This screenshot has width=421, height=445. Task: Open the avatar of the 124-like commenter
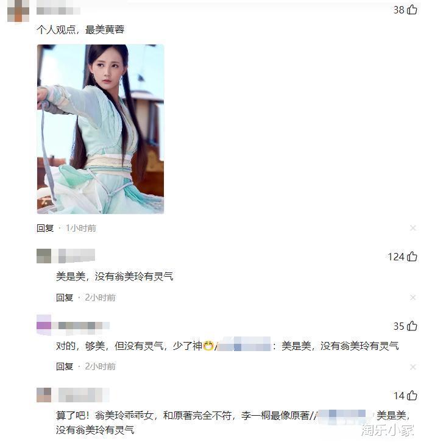[x=44, y=256]
